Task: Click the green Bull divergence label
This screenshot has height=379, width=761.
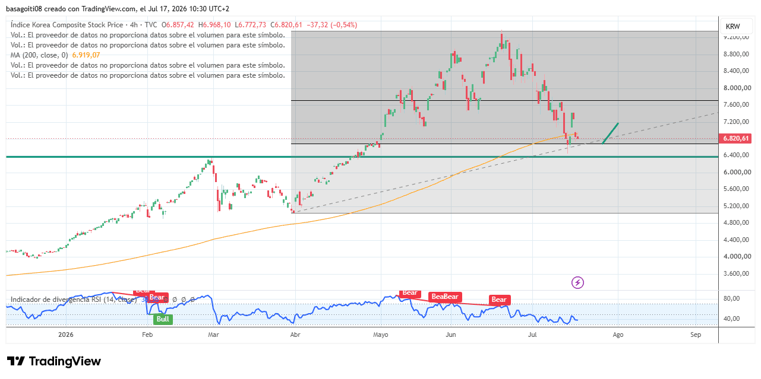Action: point(163,319)
